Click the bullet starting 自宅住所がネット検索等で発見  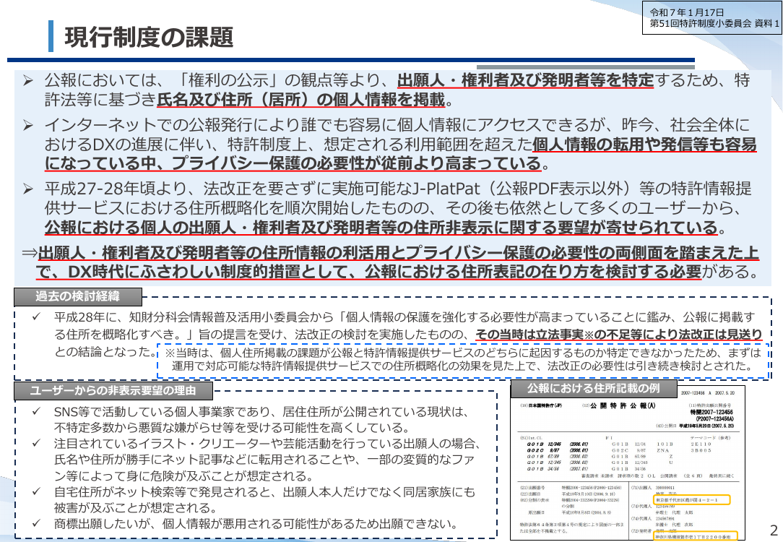264,499
